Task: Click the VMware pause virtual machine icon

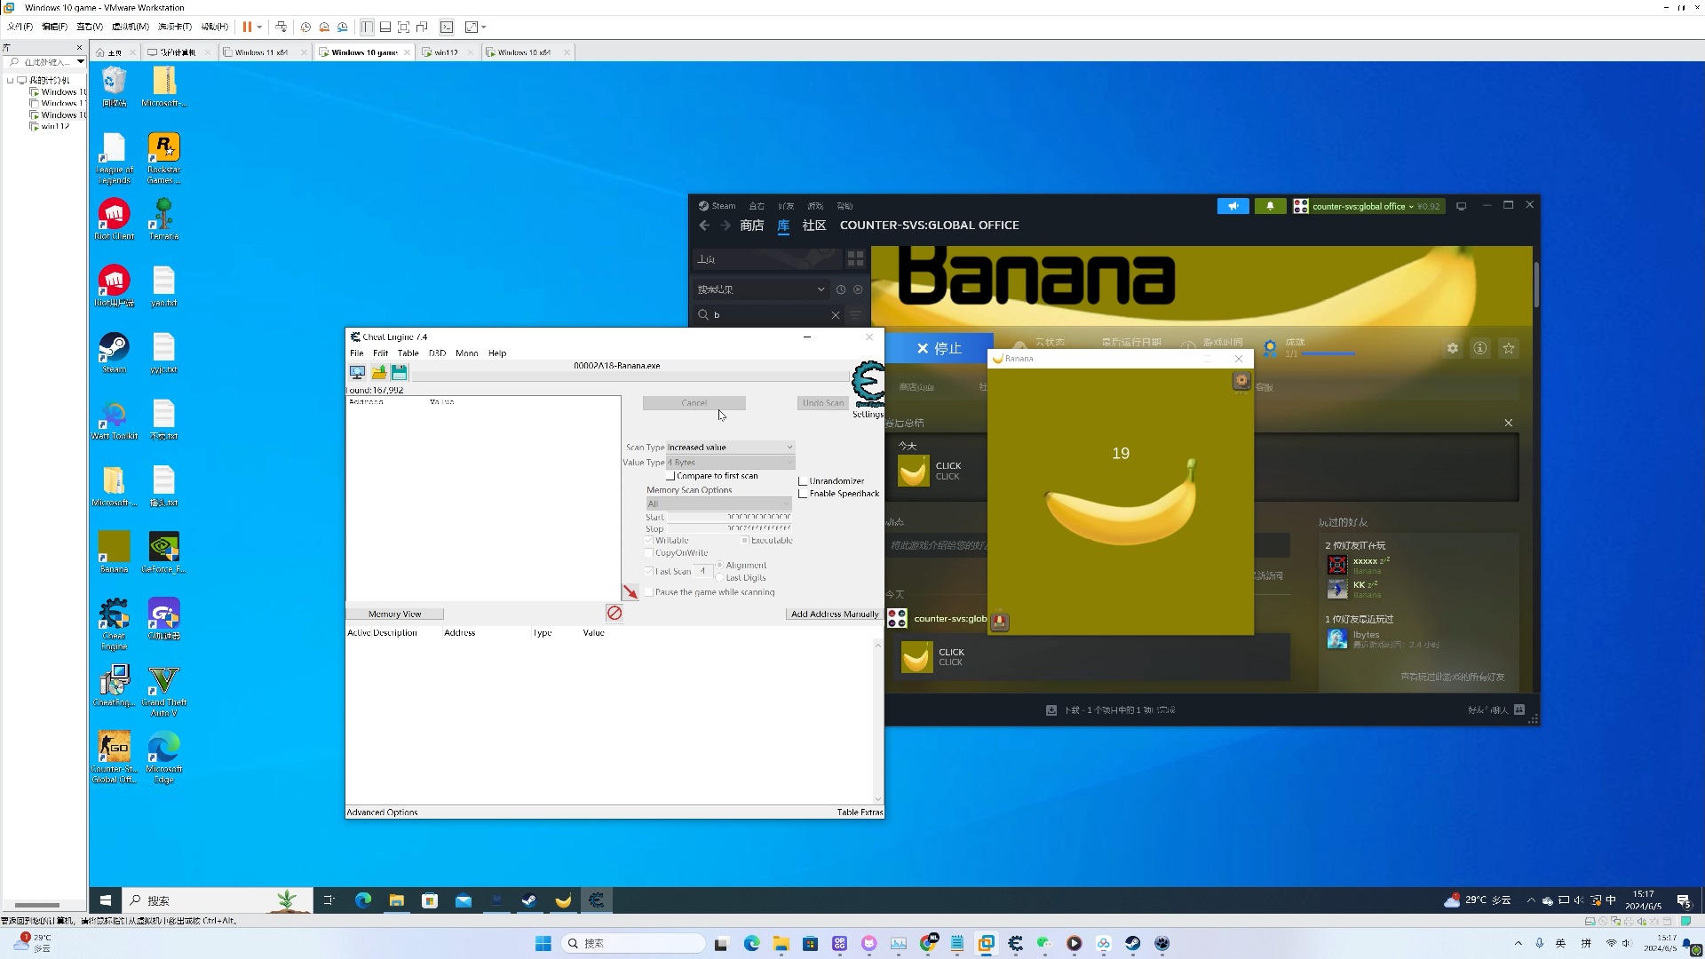Action: coord(247,28)
